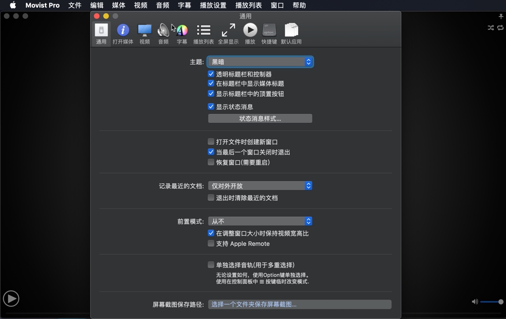Open the 文件 menu
This screenshot has width=506, height=319.
click(75, 5)
